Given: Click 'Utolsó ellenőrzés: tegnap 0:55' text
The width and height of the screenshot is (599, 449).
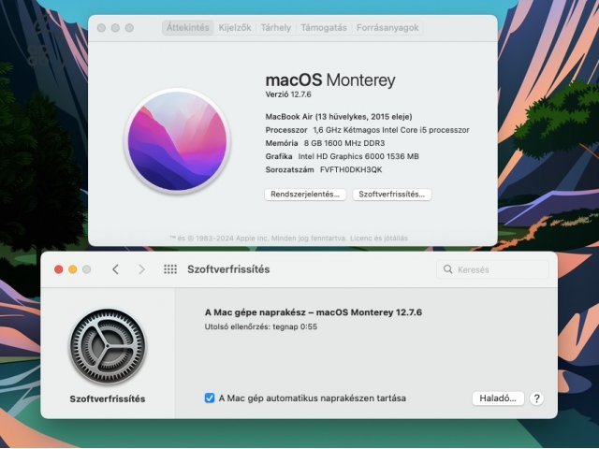Looking at the screenshot, I should click(x=261, y=326).
